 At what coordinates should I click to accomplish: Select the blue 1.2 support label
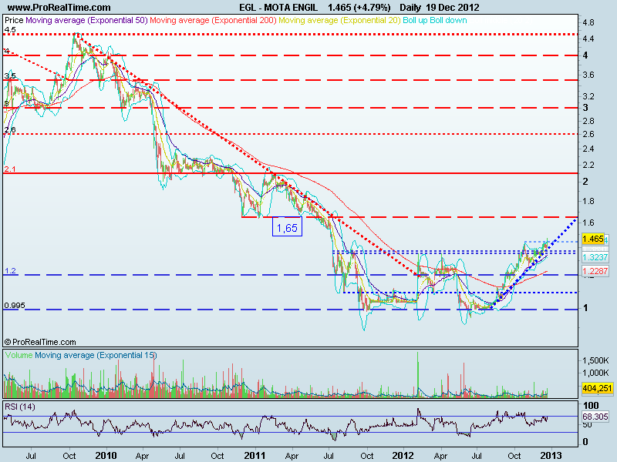pyautogui.click(x=10, y=271)
